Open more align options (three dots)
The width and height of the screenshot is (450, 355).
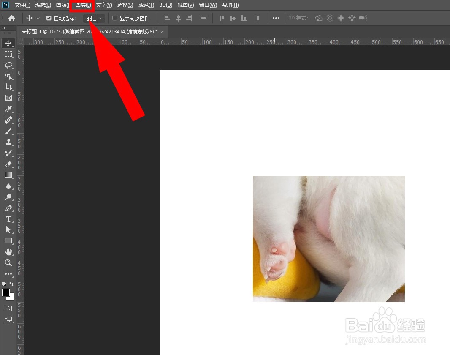(x=276, y=18)
